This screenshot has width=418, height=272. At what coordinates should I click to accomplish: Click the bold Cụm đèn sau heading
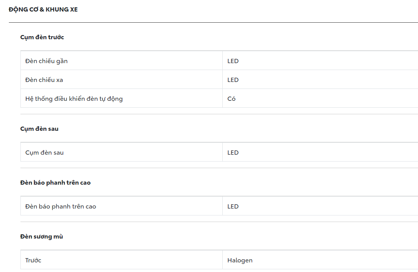point(39,129)
